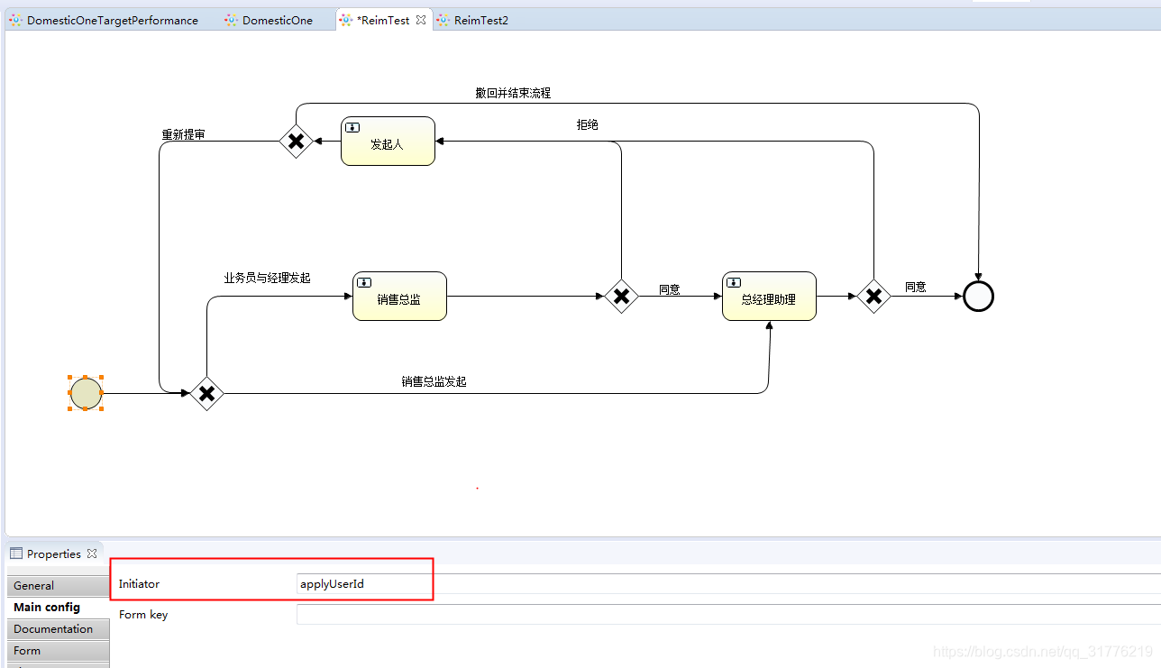Screen dimensions: 1161x668
Task: Select the gateway after 总经理助理 task
Action: click(x=873, y=296)
